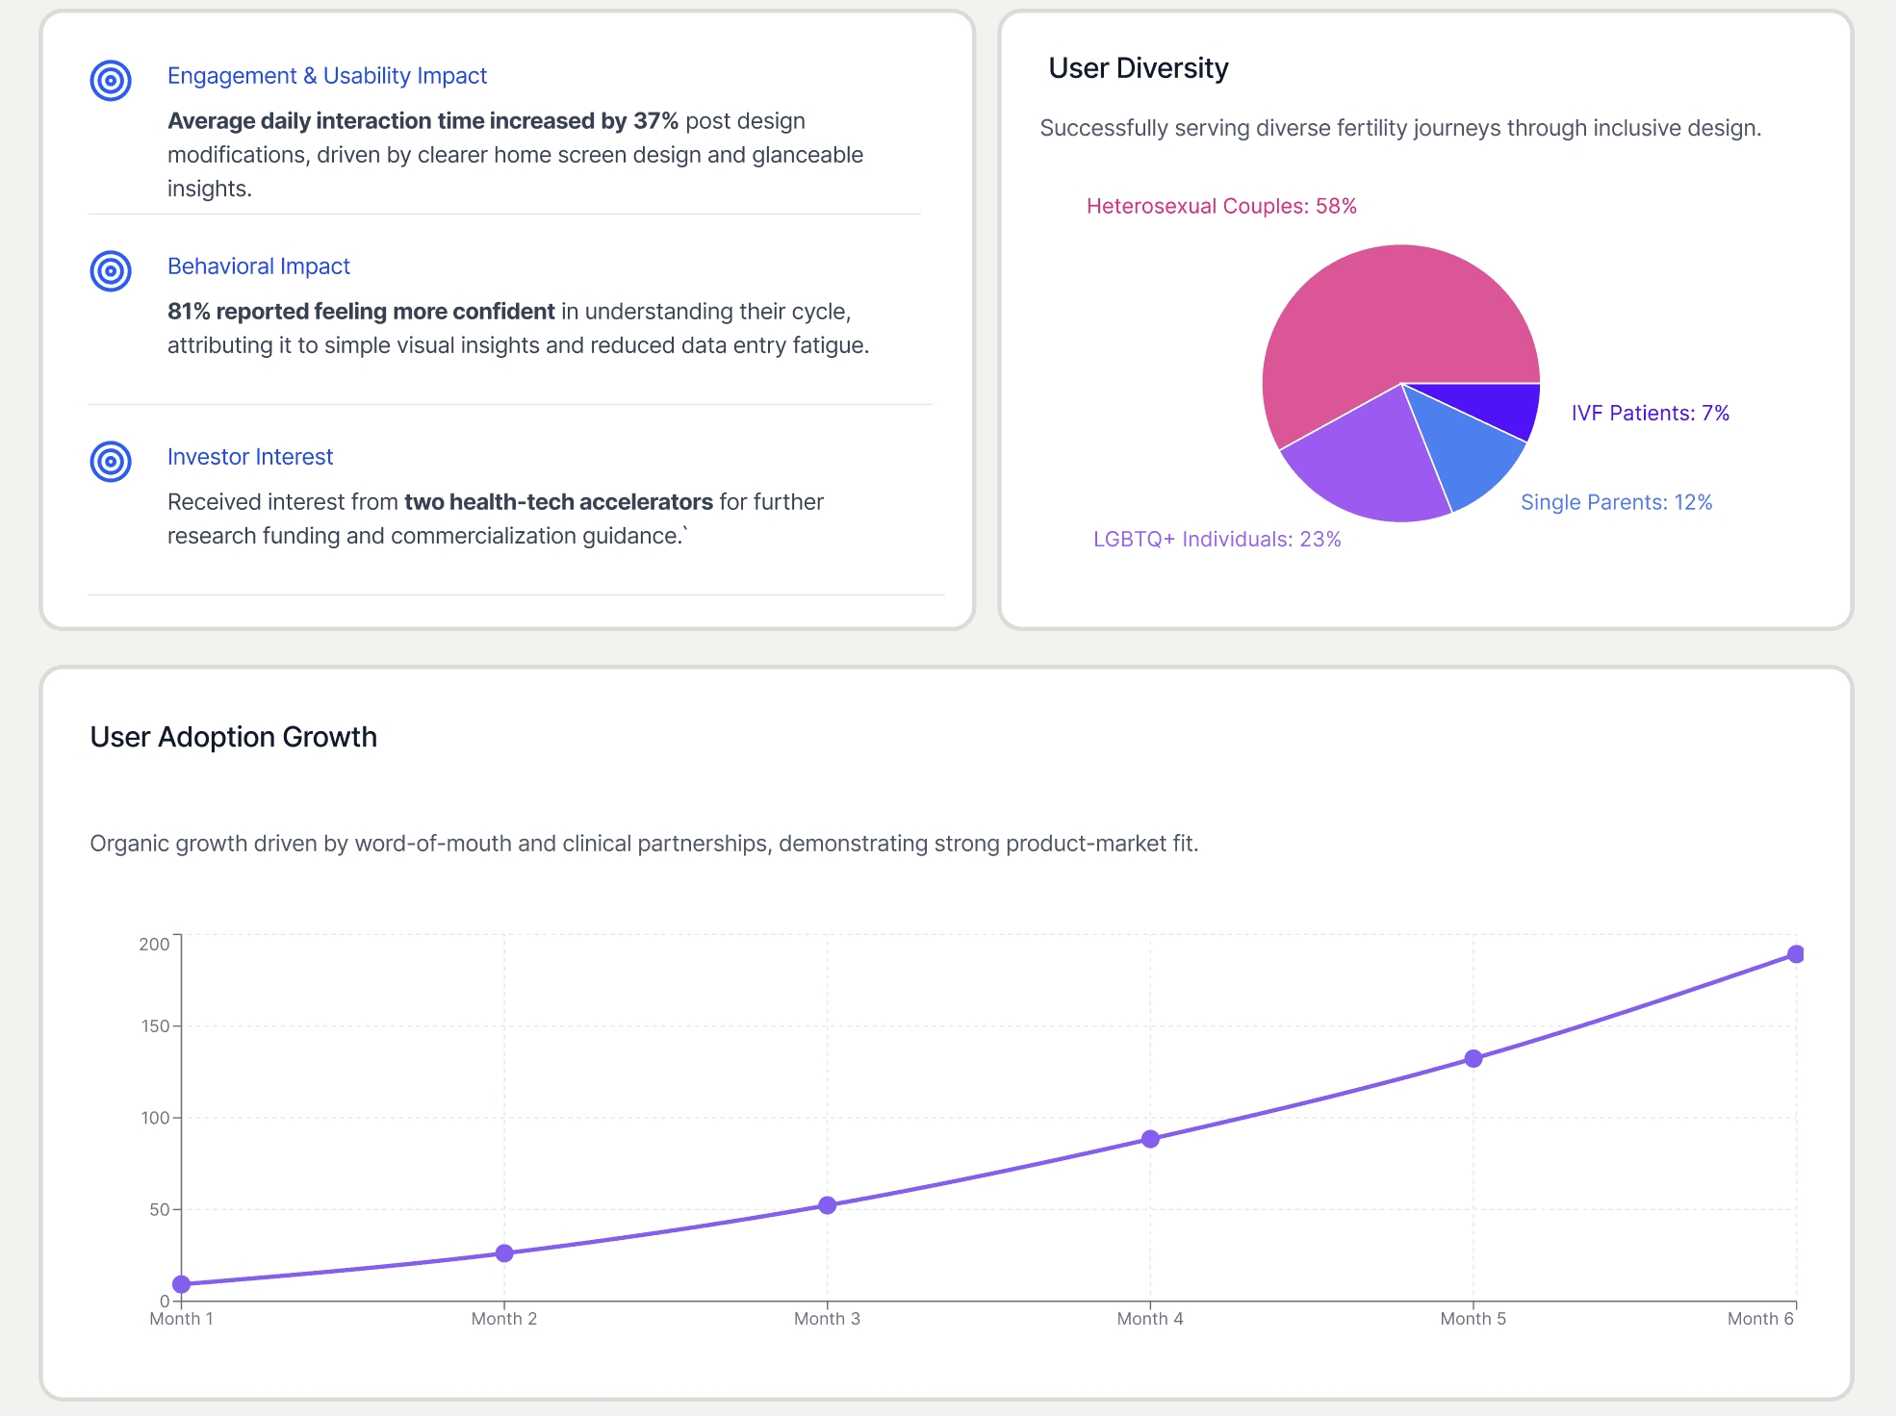Click the LGBTQ+ Individuals: 23% label
The image size is (1896, 1416).
[x=1217, y=539]
